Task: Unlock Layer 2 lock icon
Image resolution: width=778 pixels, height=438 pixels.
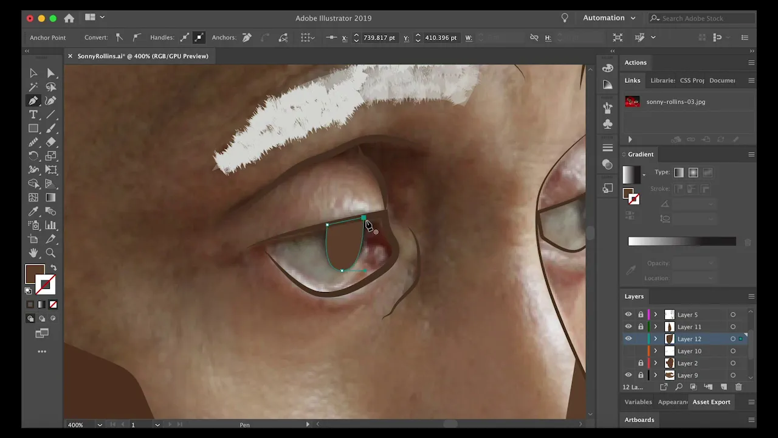Action: (x=641, y=363)
